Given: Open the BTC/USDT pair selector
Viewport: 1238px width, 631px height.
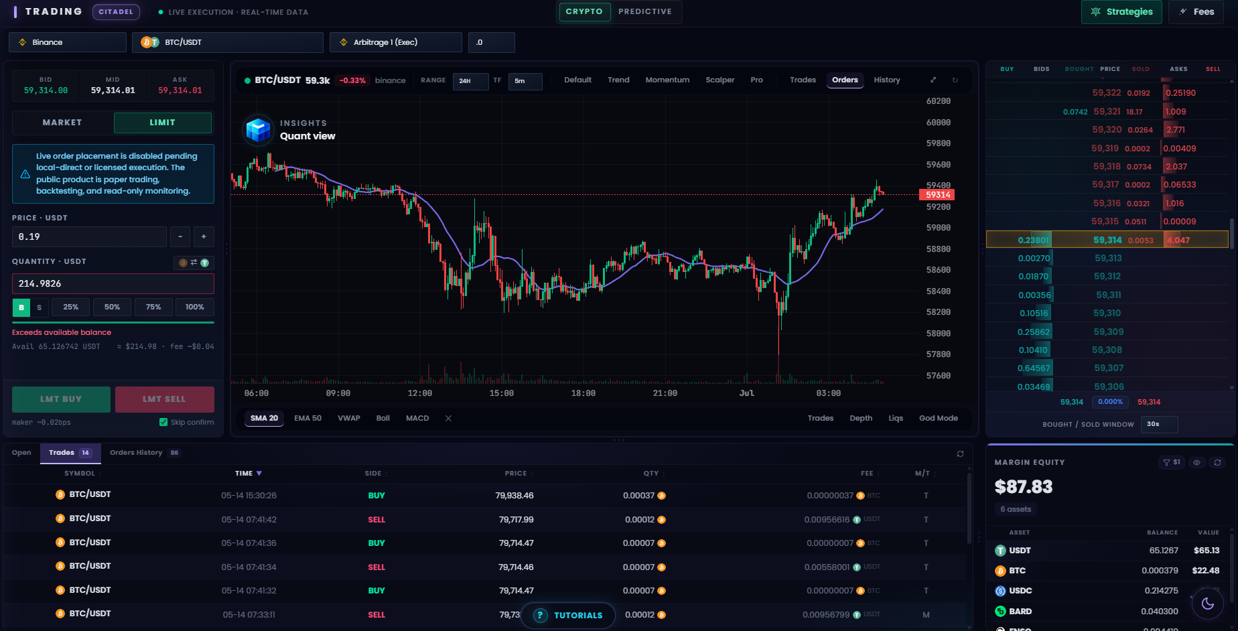Looking at the screenshot, I should click(x=228, y=42).
